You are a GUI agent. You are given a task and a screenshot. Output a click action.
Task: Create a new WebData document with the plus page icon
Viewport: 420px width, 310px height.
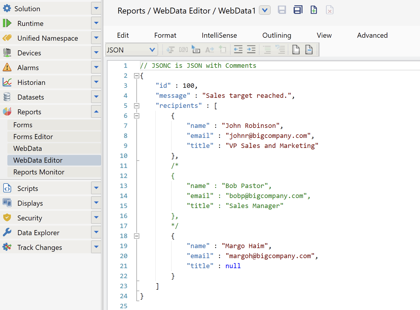pos(314,10)
